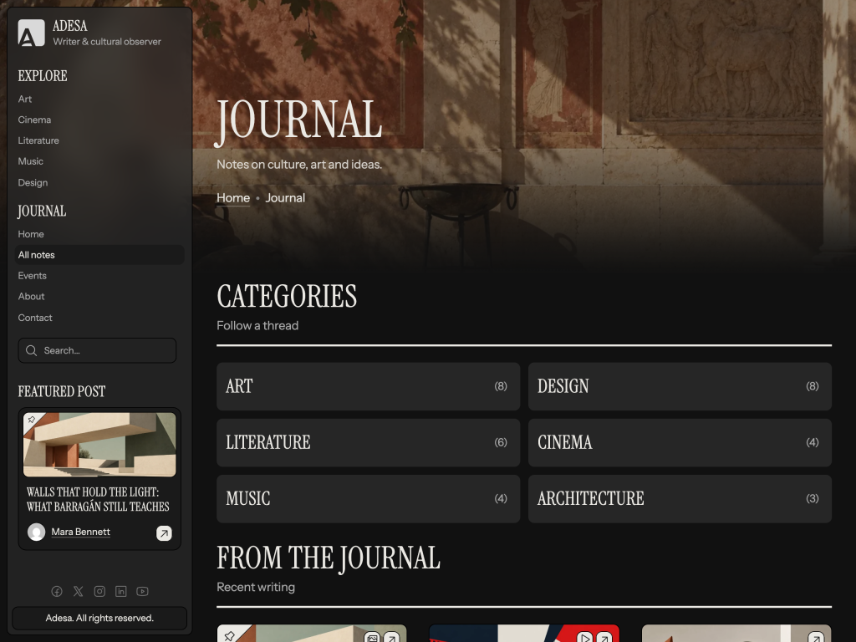Go to Design in Explore menu
The height and width of the screenshot is (642, 856).
pos(33,182)
